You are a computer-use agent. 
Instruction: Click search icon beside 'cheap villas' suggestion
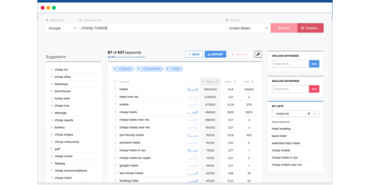[x=52, y=77]
